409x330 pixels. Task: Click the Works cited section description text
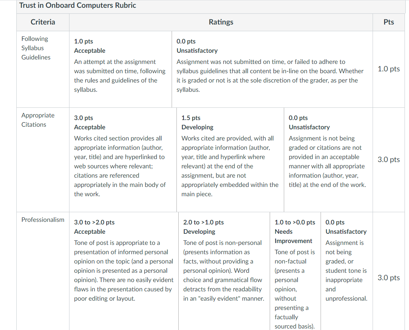pyautogui.click(x=120, y=166)
